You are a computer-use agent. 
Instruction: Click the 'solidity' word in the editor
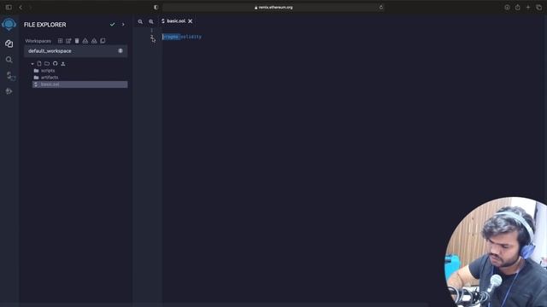click(191, 37)
